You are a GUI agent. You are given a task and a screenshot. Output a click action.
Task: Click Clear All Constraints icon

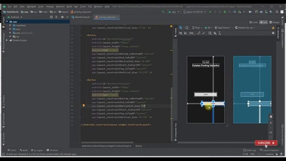point(198,33)
